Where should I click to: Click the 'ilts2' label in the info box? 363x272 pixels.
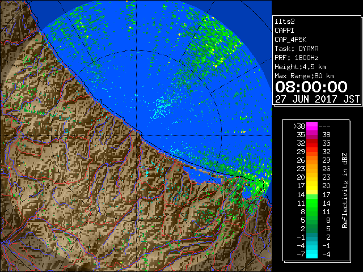coord(285,22)
